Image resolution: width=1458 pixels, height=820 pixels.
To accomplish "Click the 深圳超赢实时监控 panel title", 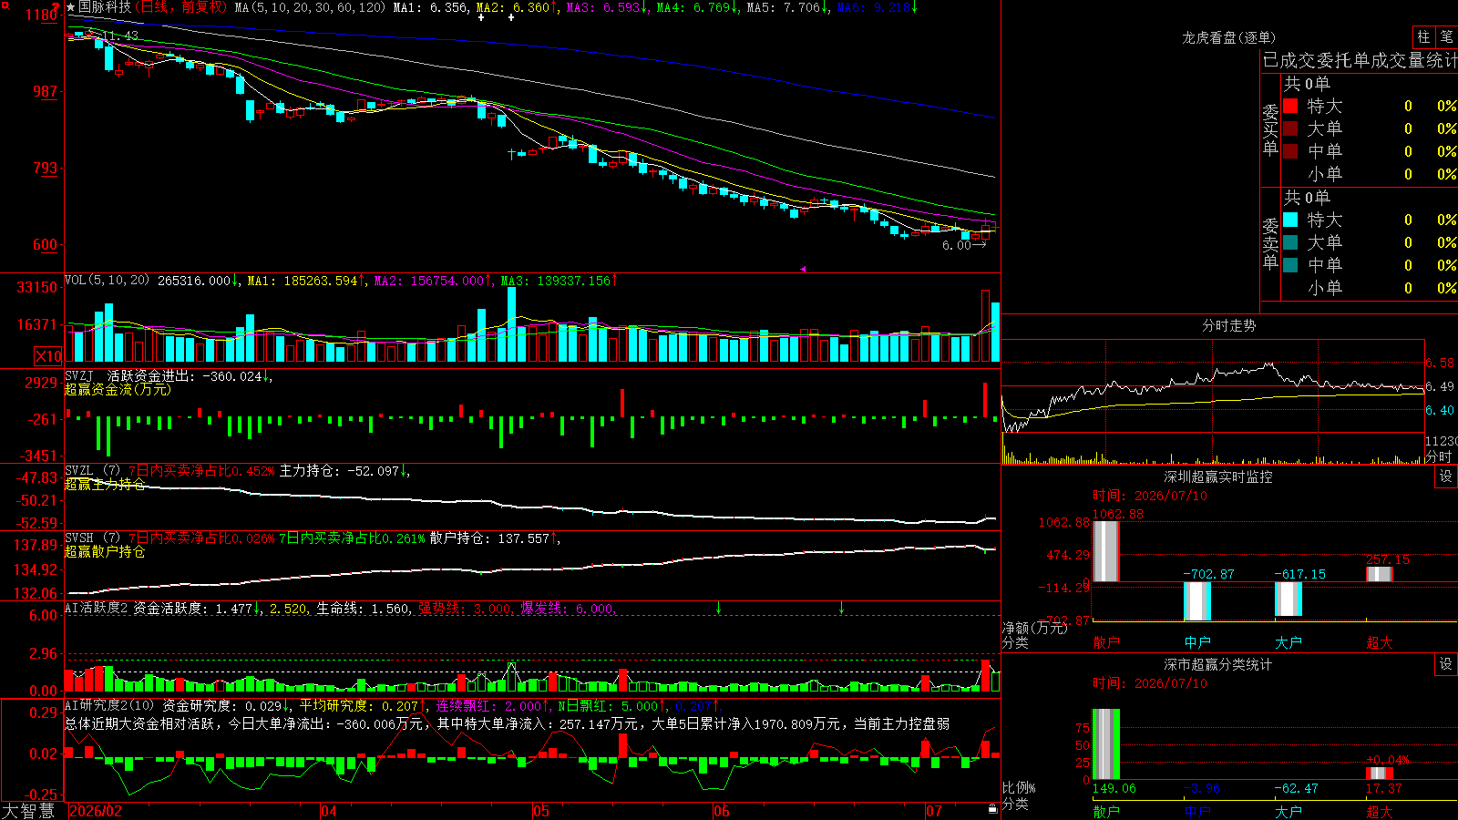I will [1217, 477].
